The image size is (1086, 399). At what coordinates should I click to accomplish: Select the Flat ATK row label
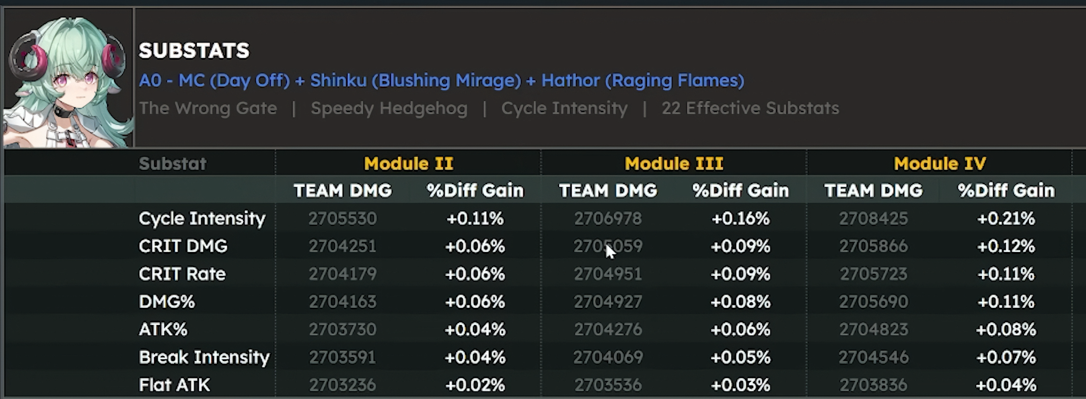tap(174, 385)
